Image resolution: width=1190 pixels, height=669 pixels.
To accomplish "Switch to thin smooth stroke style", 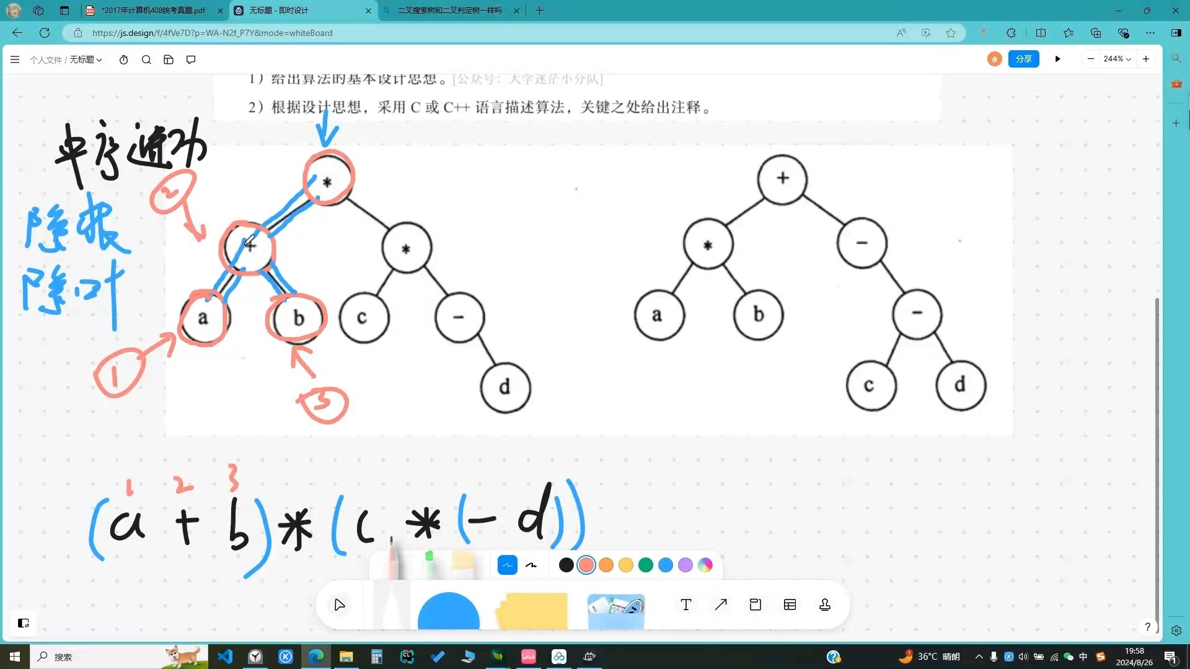I will pyautogui.click(x=507, y=565).
